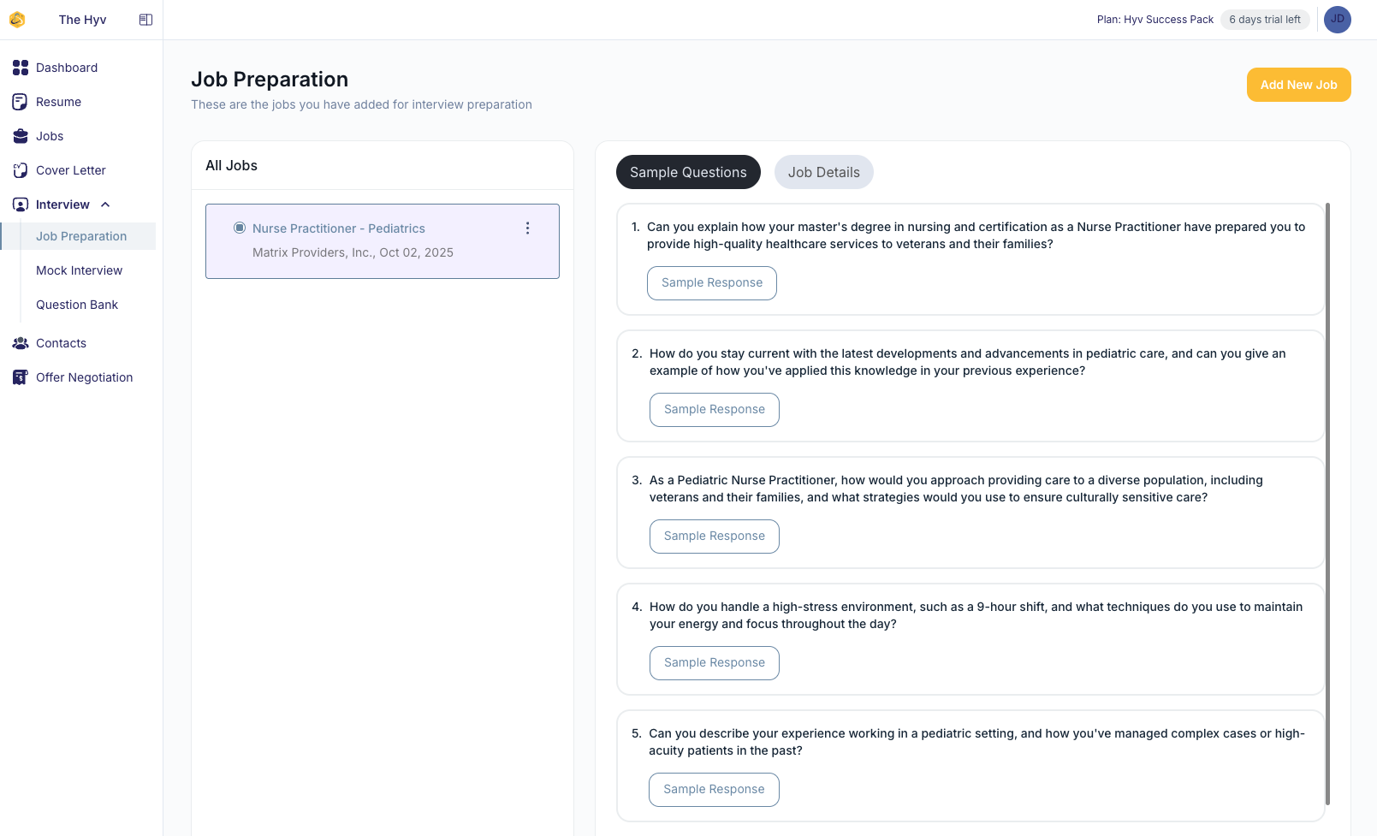
Task: Open the three-dot menu for the Nurse Practitioner job
Action: [527, 228]
